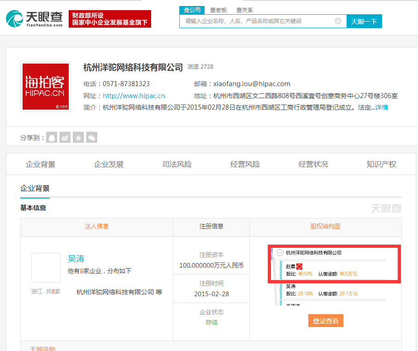Click the 财政部所设 red banner
418x351 pixels.
pos(110,19)
